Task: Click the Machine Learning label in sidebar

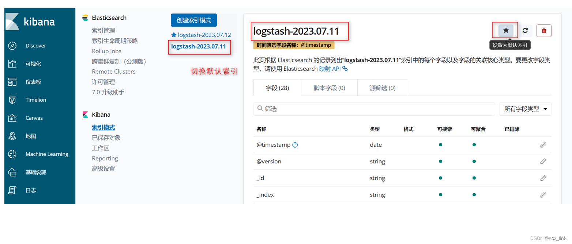Action: [x=47, y=154]
